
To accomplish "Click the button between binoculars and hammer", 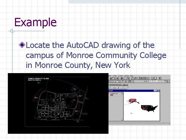I will 125,78.
